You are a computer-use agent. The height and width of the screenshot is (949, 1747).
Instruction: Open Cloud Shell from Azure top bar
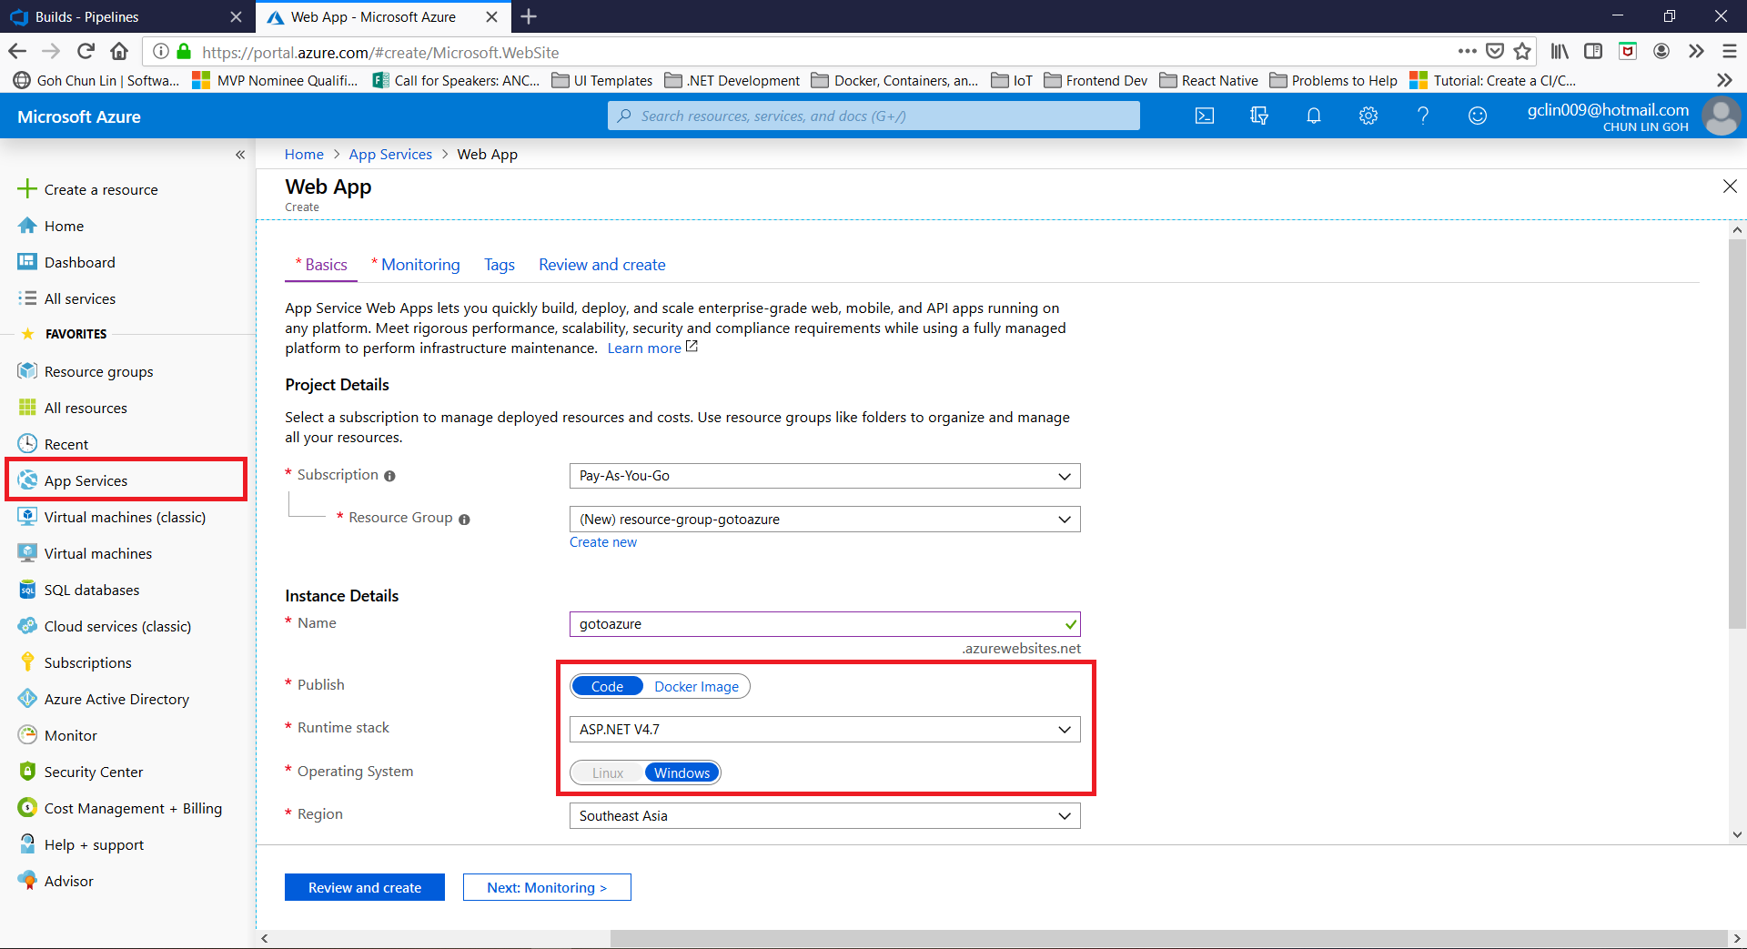[x=1205, y=116]
